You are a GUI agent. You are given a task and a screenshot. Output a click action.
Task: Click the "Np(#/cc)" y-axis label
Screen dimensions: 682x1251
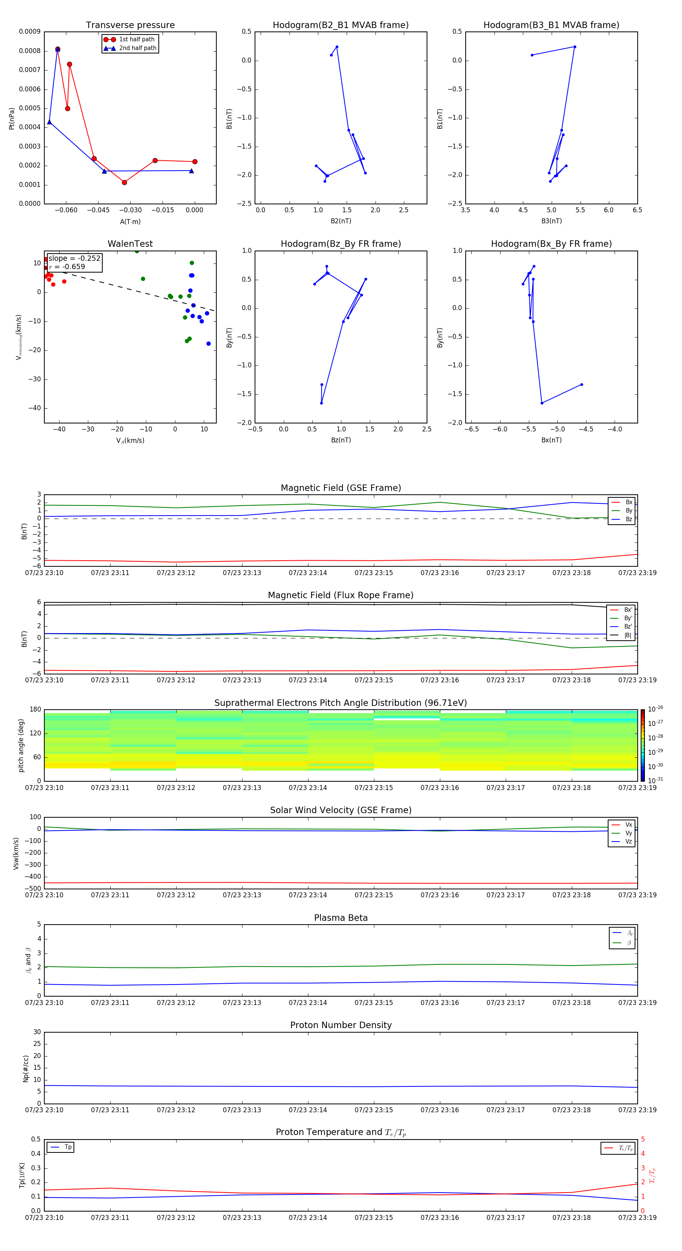[26, 1068]
